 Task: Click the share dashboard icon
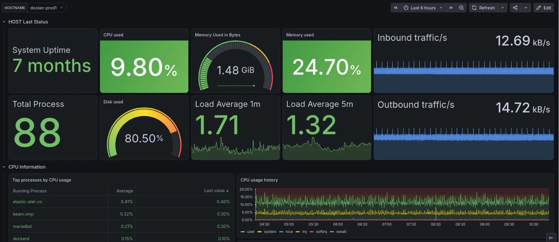point(515,8)
